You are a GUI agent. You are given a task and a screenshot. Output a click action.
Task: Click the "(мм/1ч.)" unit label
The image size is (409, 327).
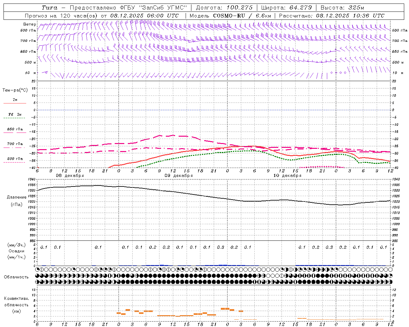coord(17,257)
